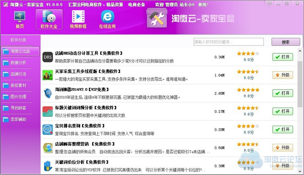Click star rating of 宝贝排名查询
Image resolution: width=304 pixels, height=175 pixels.
click(248, 126)
